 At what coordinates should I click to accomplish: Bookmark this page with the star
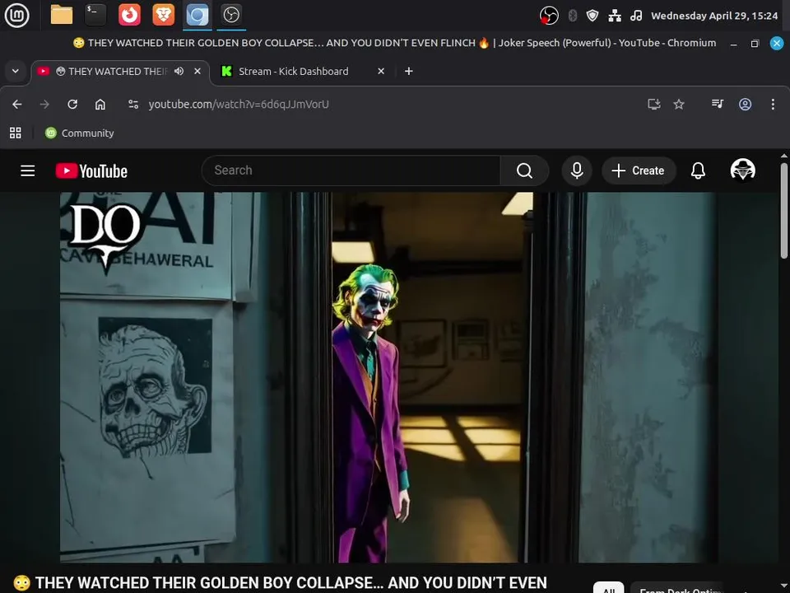tap(679, 105)
